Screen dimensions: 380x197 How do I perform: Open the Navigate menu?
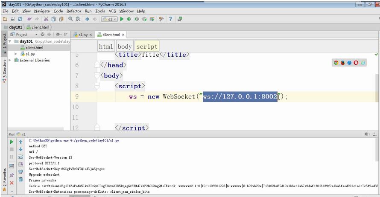tap(42, 11)
